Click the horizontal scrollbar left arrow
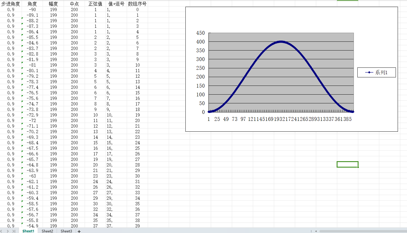 (x=316, y=231)
